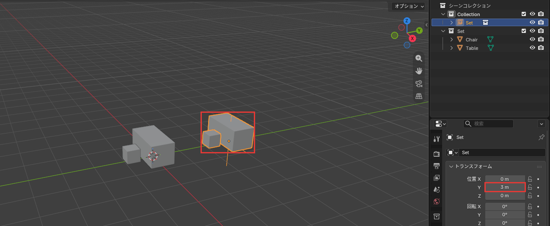Lock the Location Z value
550x226 pixels.
(530, 196)
